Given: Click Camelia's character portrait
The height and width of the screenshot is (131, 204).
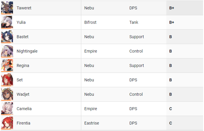Looking at the screenshot, I should click(7, 109).
